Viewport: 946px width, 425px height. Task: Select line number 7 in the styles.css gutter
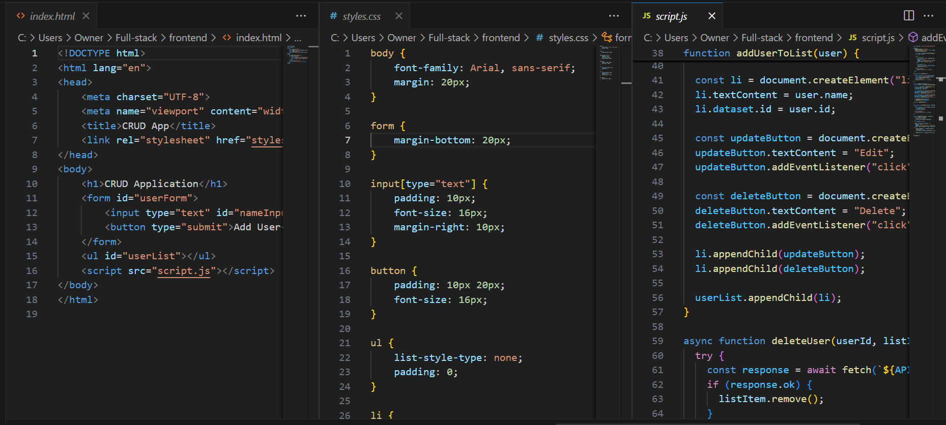tap(348, 140)
